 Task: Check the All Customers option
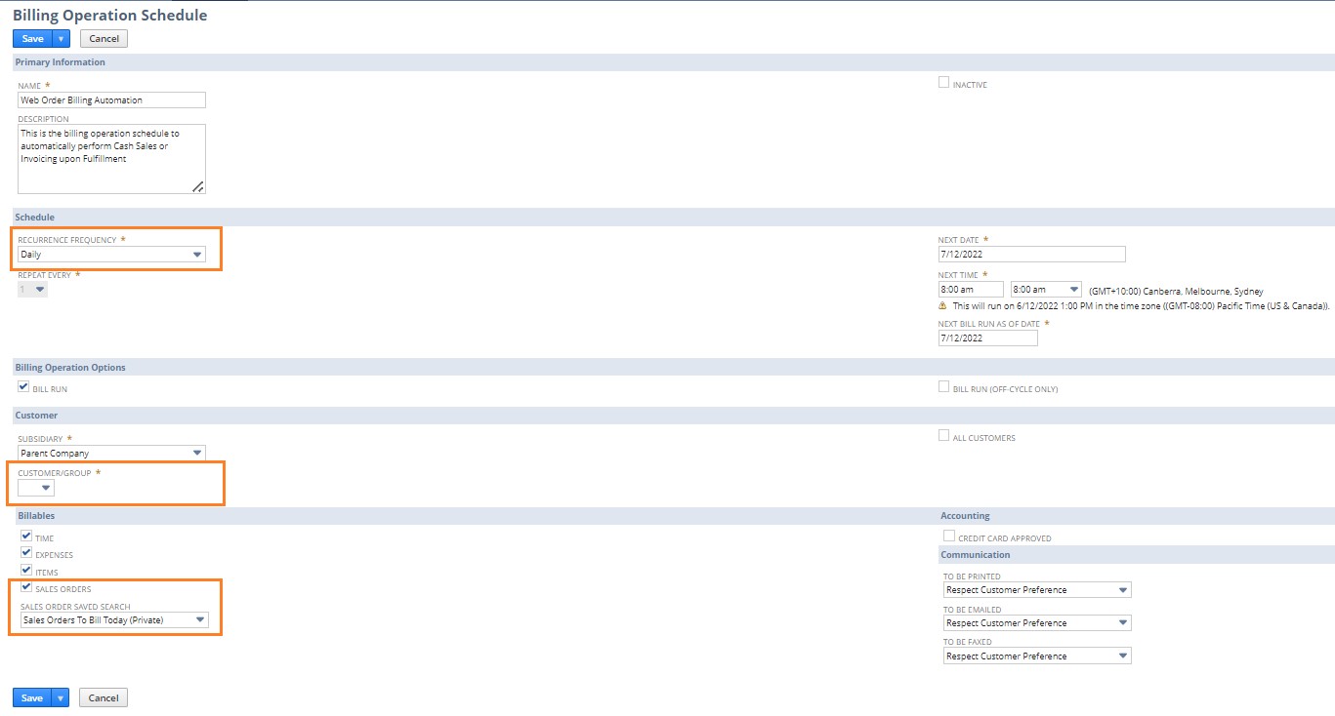pyautogui.click(x=943, y=434)
